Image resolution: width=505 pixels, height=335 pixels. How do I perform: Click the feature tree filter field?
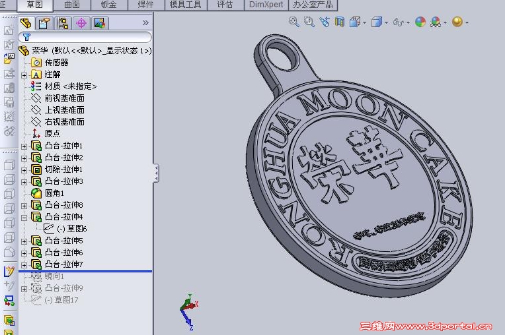(85, 37)
